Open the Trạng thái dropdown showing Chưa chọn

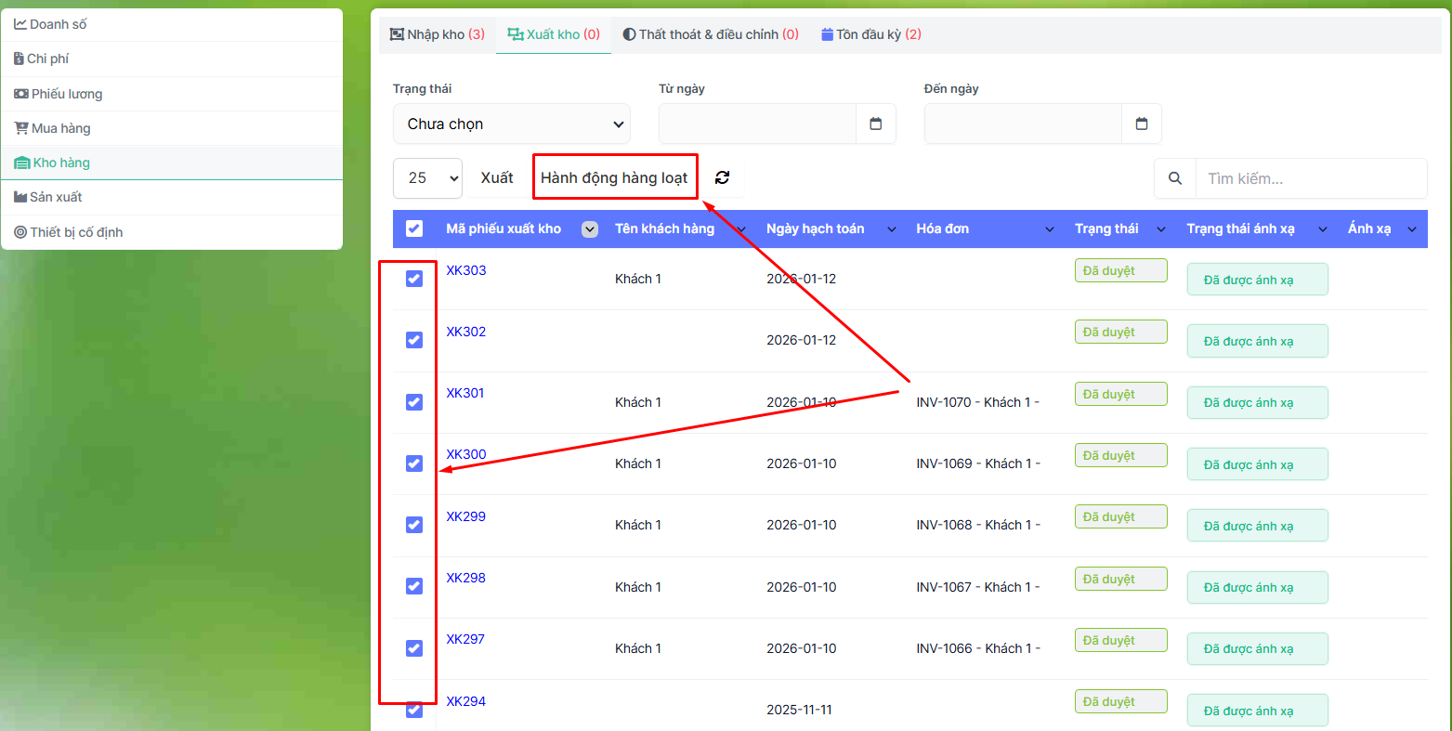coord(512,124)
